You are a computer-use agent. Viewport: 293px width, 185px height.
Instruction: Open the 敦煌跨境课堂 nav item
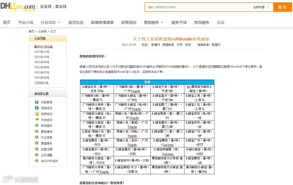coord(102,22)
